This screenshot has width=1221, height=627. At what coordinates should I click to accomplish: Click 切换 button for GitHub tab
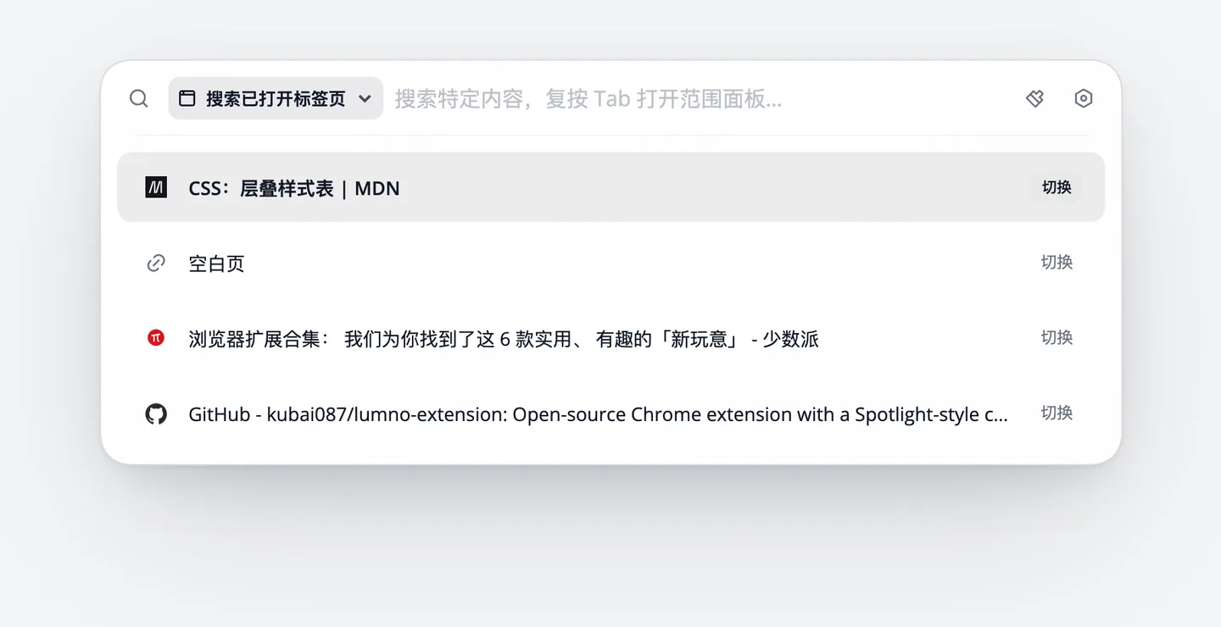[1057, 413]
